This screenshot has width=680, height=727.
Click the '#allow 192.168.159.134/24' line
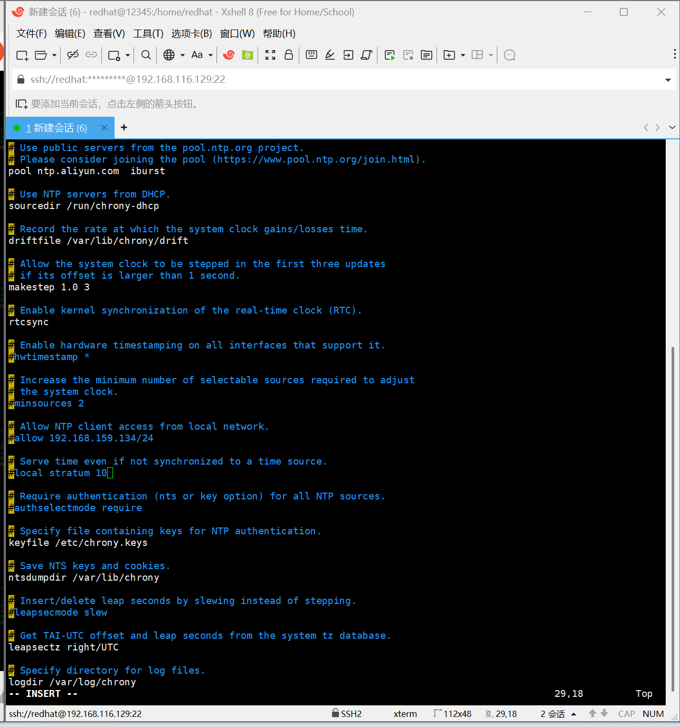tap(81, 438)
